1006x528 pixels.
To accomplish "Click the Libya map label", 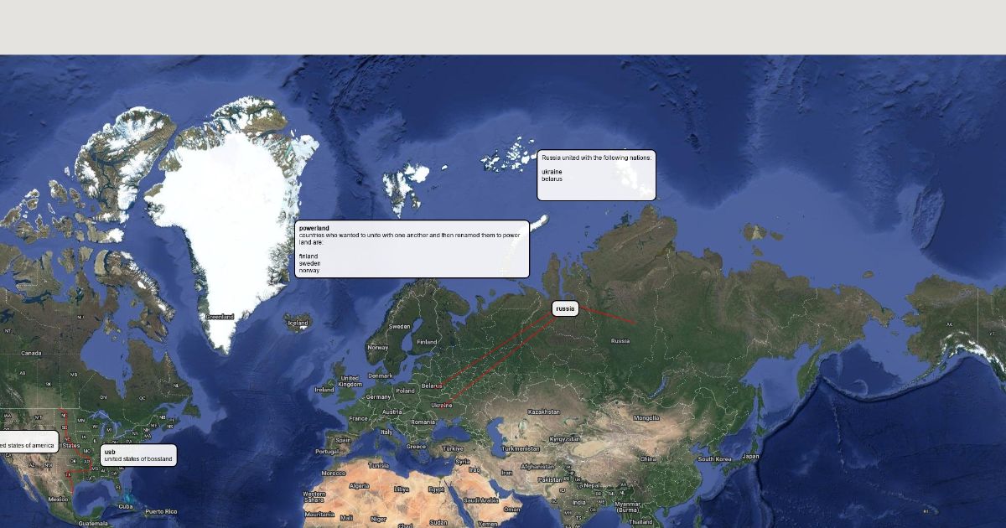I will (x=402, y=489).
